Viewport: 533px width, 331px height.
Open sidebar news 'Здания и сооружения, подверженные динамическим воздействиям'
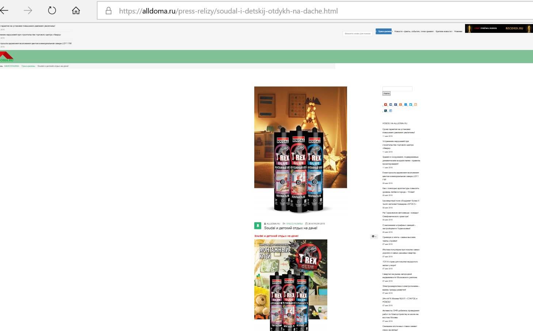(401, 160)
